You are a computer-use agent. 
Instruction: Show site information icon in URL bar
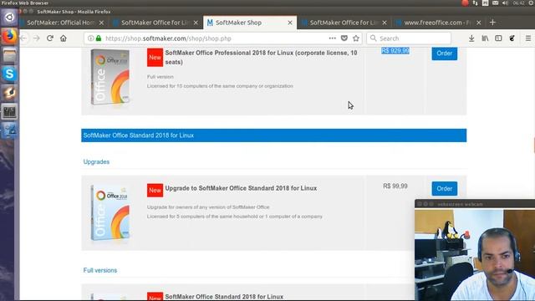pyautogui.click(x=90, y=38)
